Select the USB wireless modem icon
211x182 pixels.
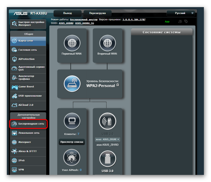(108, 121)
